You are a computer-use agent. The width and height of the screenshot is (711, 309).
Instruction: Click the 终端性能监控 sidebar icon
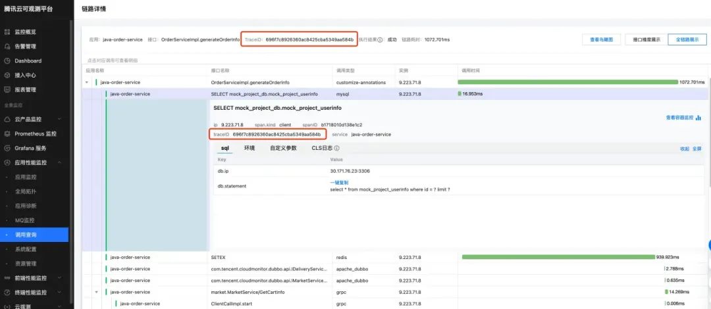click(7, 293)
